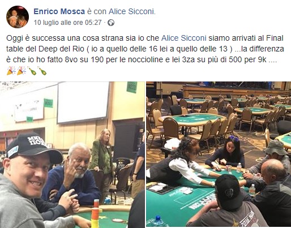This screenshot has height=228, width=291.
Task: Click the blue-capped water bottle at table edge
Action: pos(157,221)
